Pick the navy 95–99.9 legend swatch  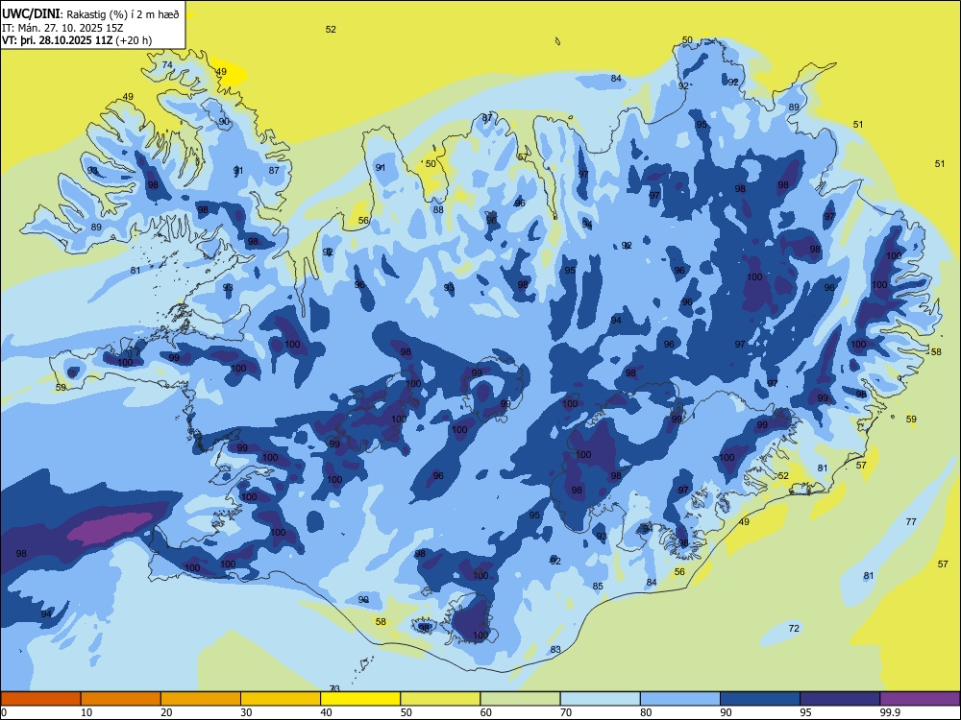(x=840, y=699)
